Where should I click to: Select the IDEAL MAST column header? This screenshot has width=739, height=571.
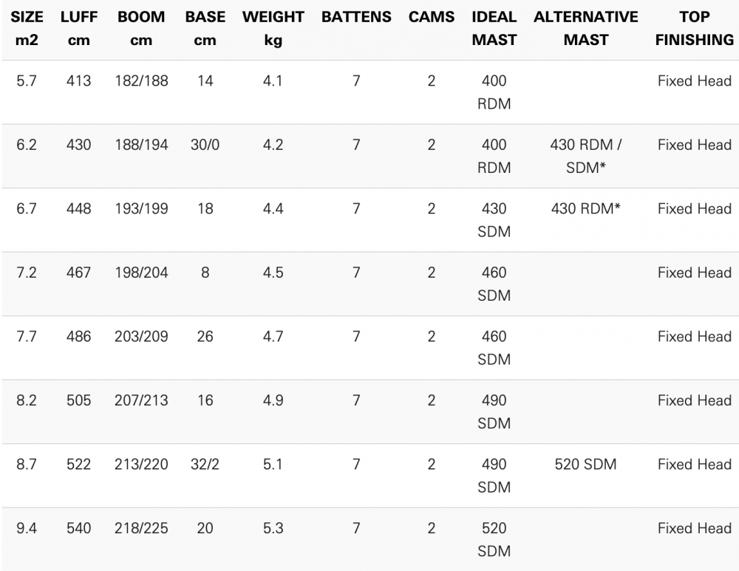[x=494, y=28]
